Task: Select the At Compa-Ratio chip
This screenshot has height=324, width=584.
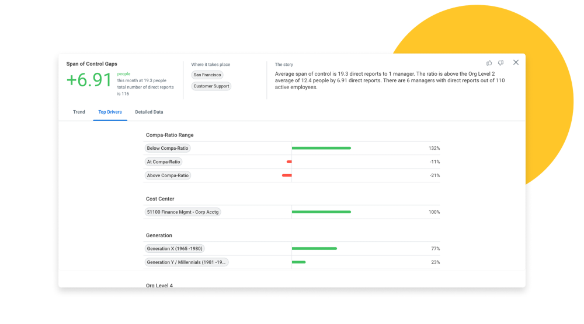Action: tap(164, 162)
